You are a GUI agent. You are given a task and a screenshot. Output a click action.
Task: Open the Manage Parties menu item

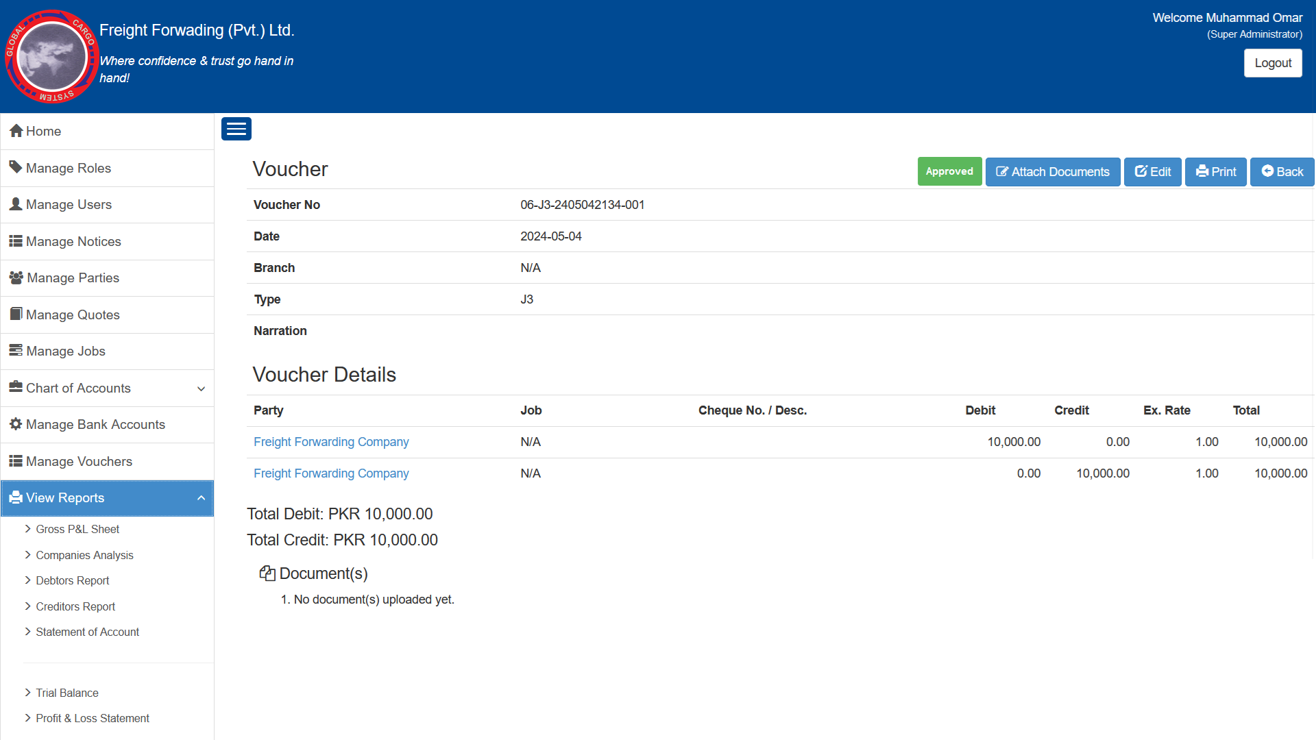click(107, 278)
